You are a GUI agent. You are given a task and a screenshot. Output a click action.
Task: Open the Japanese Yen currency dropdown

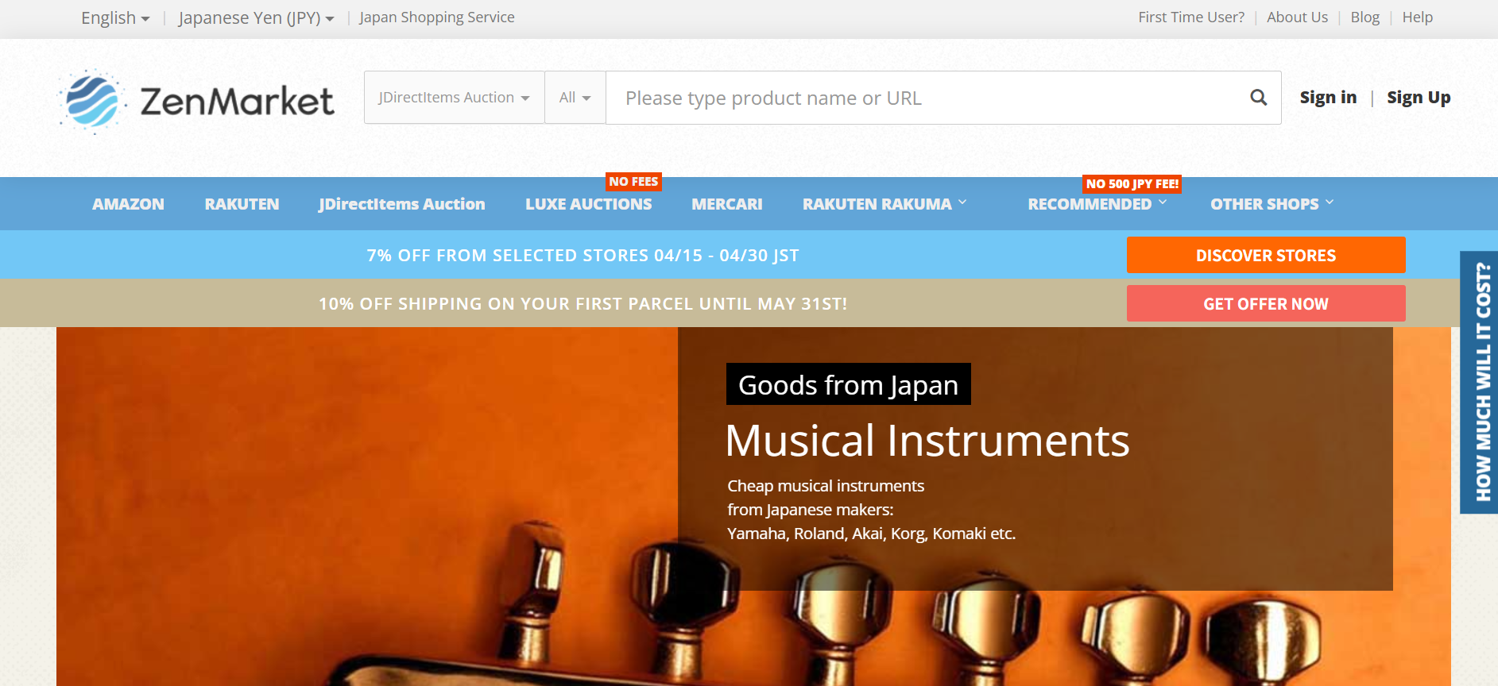[x=256, y=17]
